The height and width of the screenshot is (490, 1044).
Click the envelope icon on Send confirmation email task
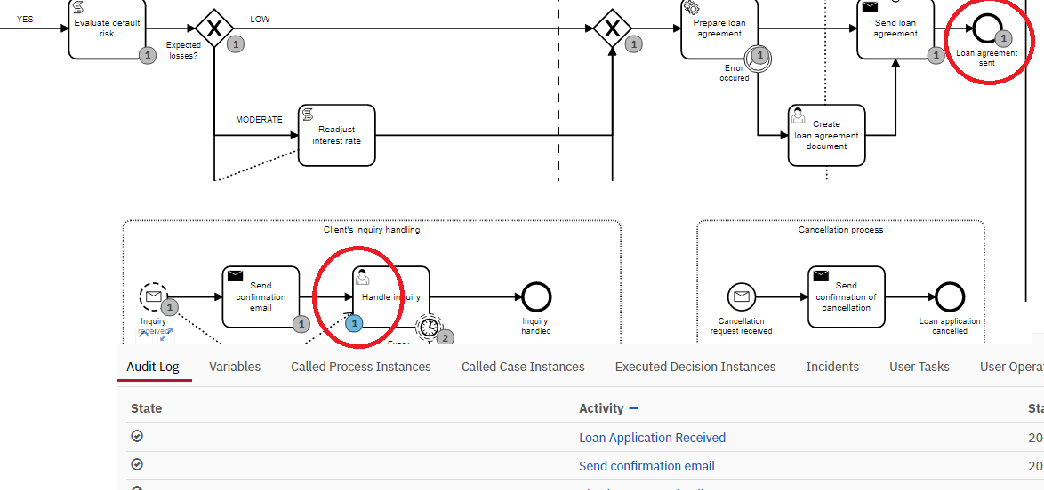point(235,274)
